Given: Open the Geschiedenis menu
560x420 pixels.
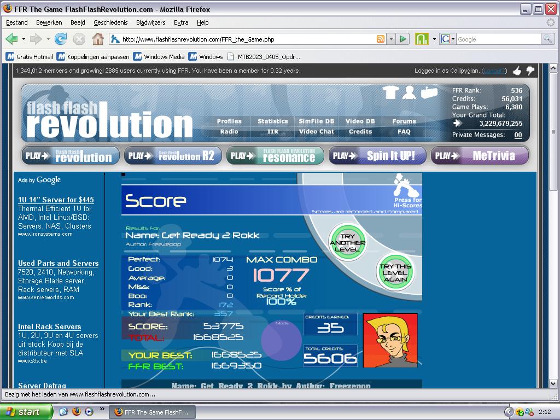Looking at the screenshot, I should (x=110, y=22).
